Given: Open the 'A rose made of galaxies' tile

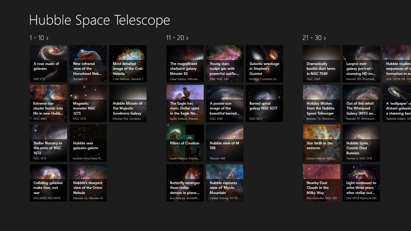Looking at the screenshot, I should click(48, 64).
